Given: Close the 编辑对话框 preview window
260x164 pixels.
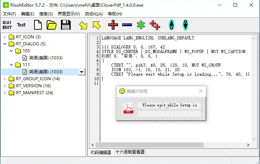Looking at the screenshot, I should [201, 91].
